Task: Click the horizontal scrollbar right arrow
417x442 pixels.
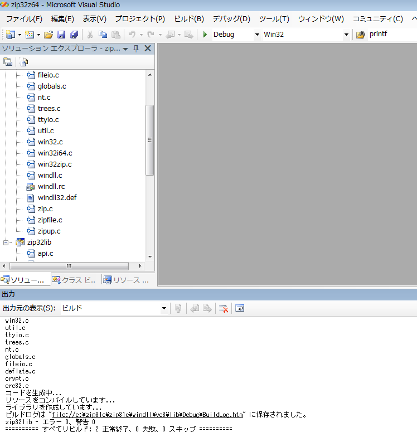Action: [x=140, y=266]
